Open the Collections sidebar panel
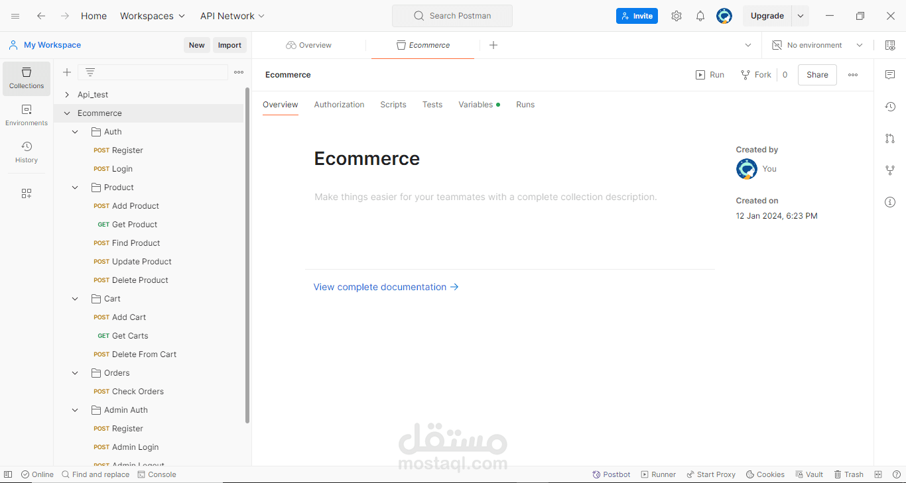The width and height of the screenshot is (906, 483). (x=27, y=78)
